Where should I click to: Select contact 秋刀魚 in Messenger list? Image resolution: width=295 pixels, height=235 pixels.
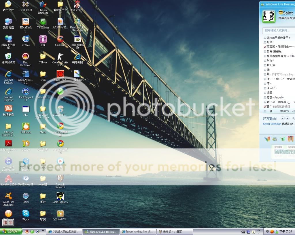coord(271,65)
